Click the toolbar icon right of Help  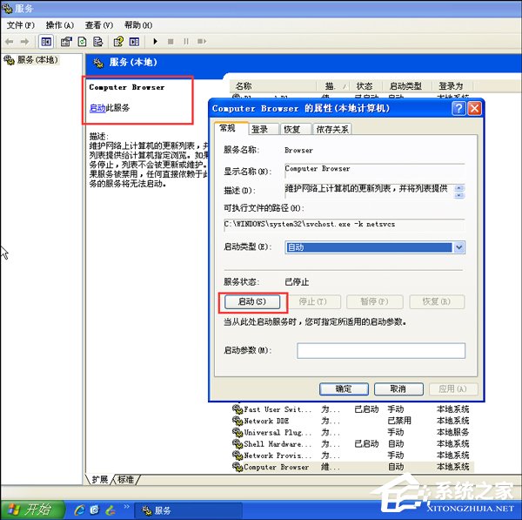pos(135,41)
